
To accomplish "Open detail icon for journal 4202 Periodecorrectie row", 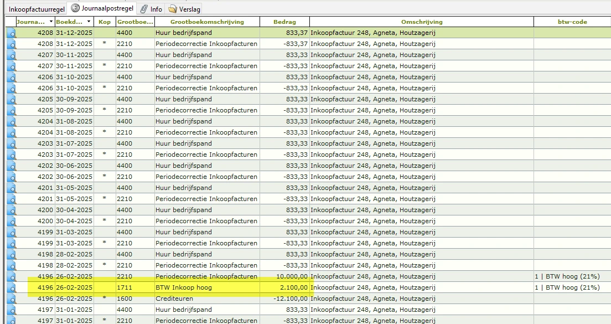I will [11, 177].
